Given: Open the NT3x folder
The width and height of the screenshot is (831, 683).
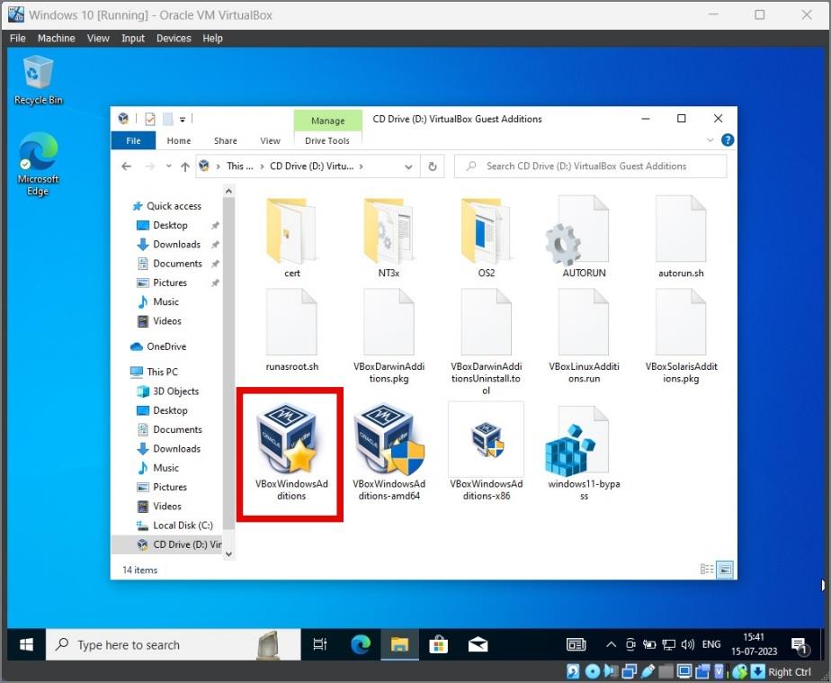Looking at the screenshot, I should coord(389,230).
